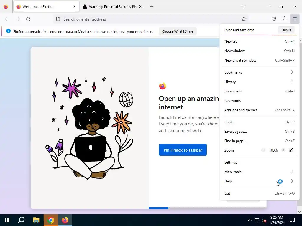Viewport: 302px width, 226px height.
Task: Open Settings from the menu
Action: tap(260, 162)
